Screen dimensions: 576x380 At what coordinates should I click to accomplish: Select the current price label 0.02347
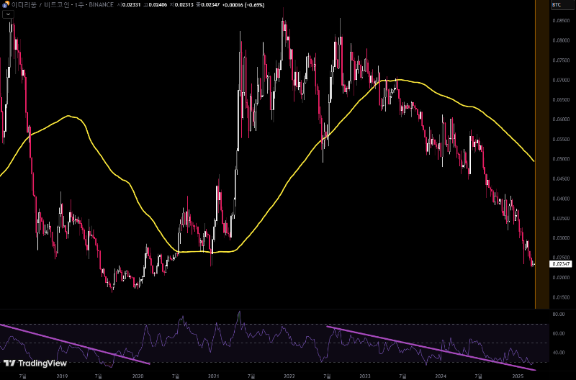(562, 264)
